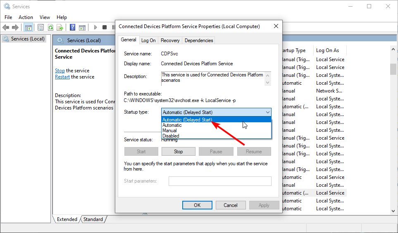Go back with the toolbar Back arrow

[x=6, y=27]
